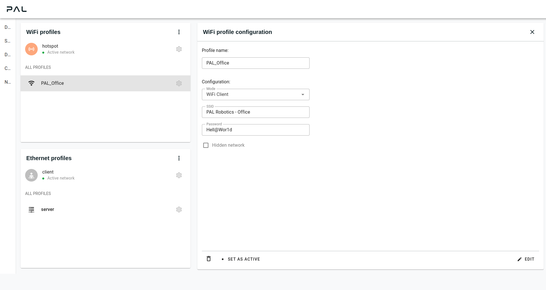
Task: Click the SSID input field
Action: (255, 112)
